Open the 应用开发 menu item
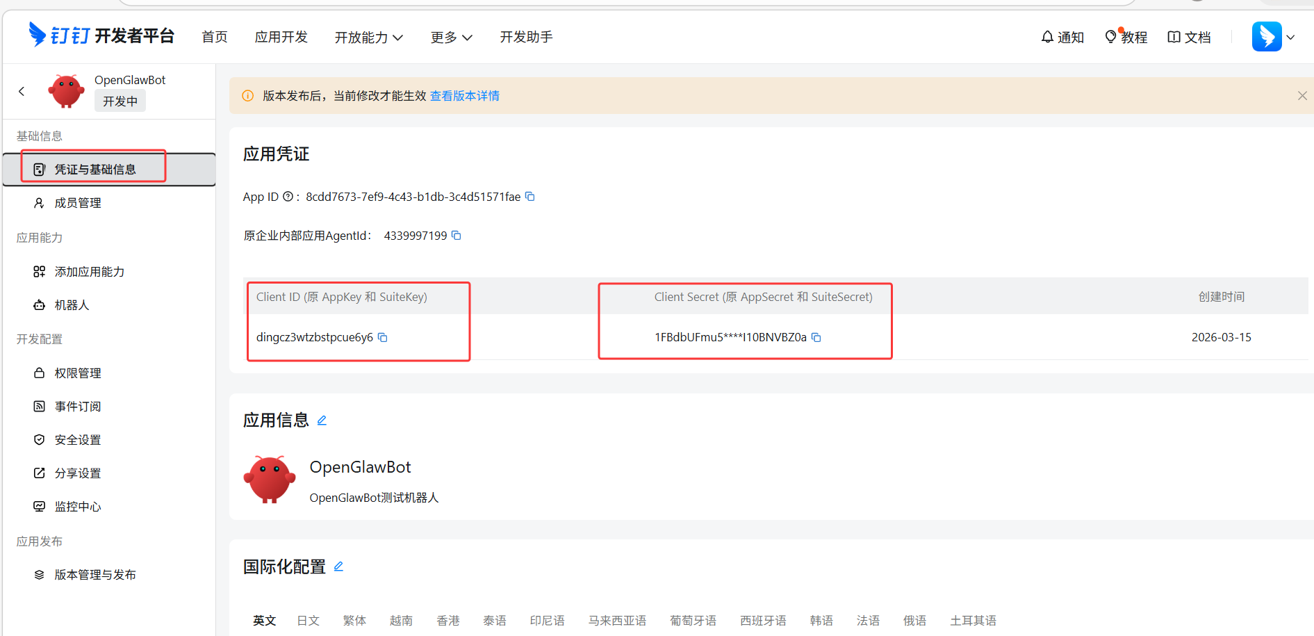Image resolution: width=1314 pixels, height=636 pixels. 281,37
